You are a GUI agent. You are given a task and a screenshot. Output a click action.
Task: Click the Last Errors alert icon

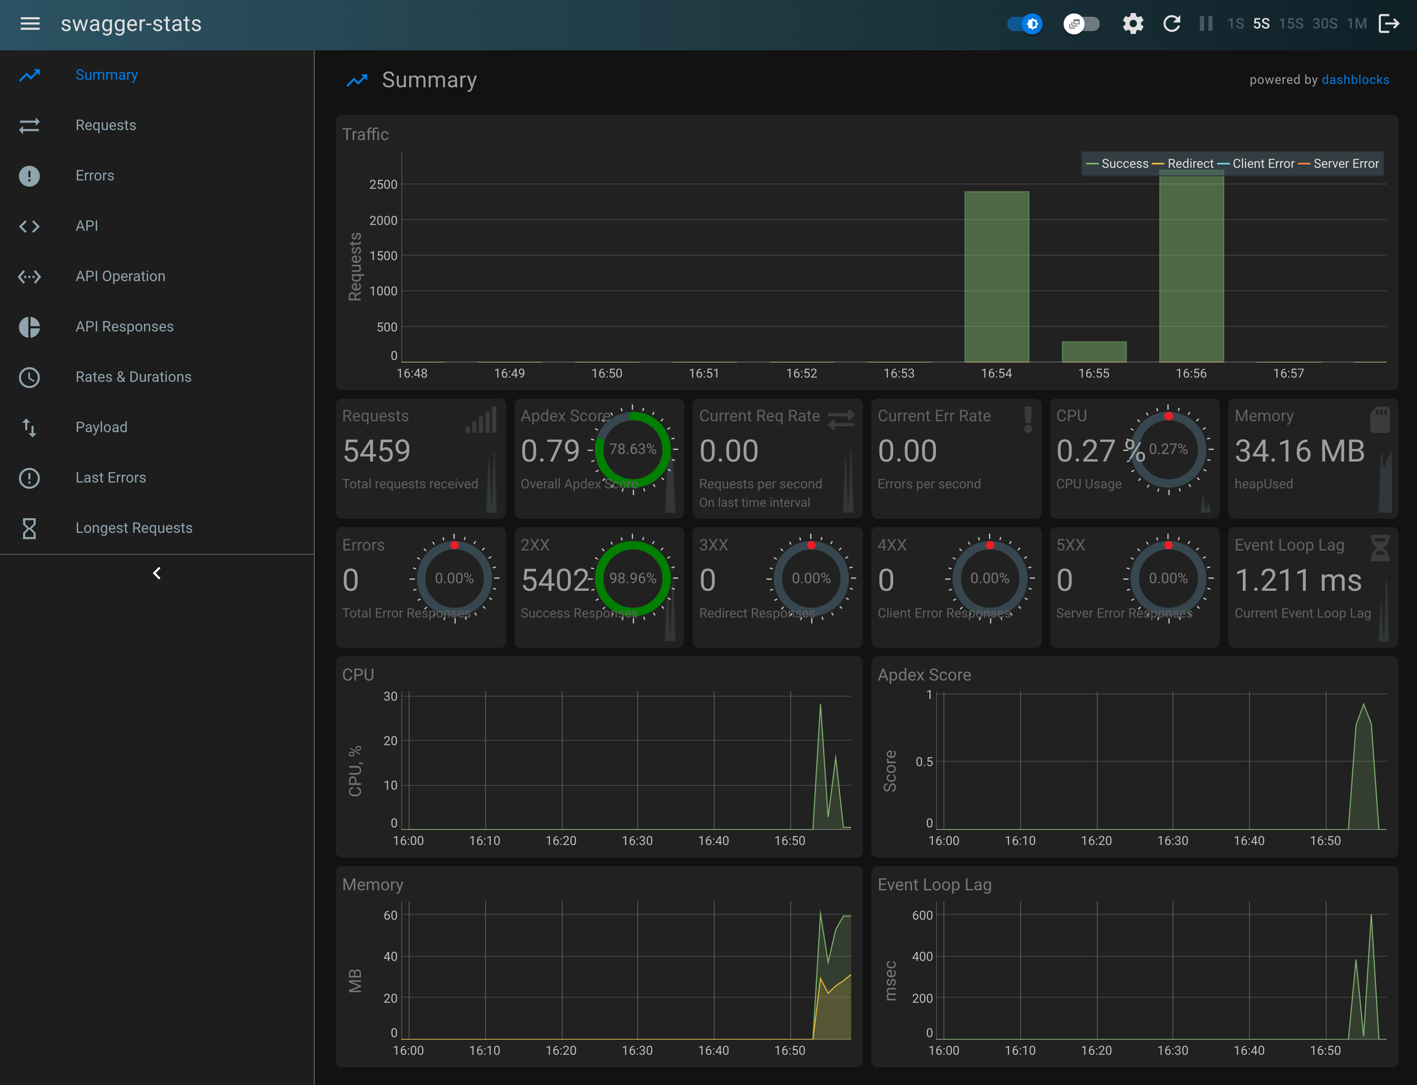29,478
